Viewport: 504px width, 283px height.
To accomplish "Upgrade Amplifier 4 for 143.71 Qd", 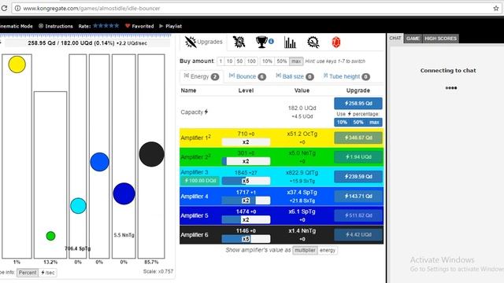I will pos(358,196).
